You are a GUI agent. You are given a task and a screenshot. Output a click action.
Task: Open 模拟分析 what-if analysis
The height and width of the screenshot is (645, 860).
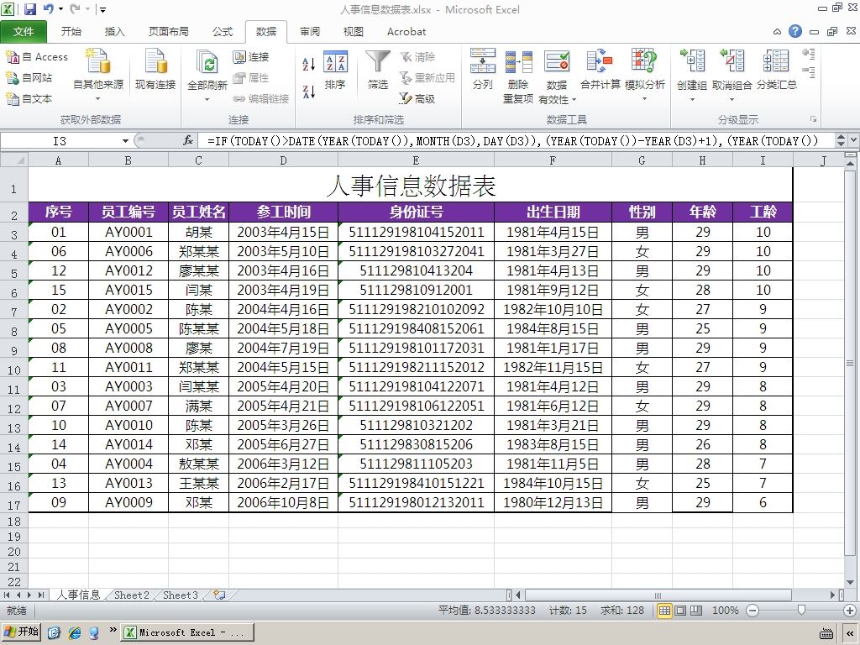pos(644,76)
